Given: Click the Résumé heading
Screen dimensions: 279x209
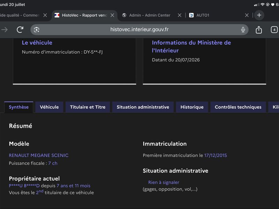Looking at the screenshot, I should click(21, 126).
